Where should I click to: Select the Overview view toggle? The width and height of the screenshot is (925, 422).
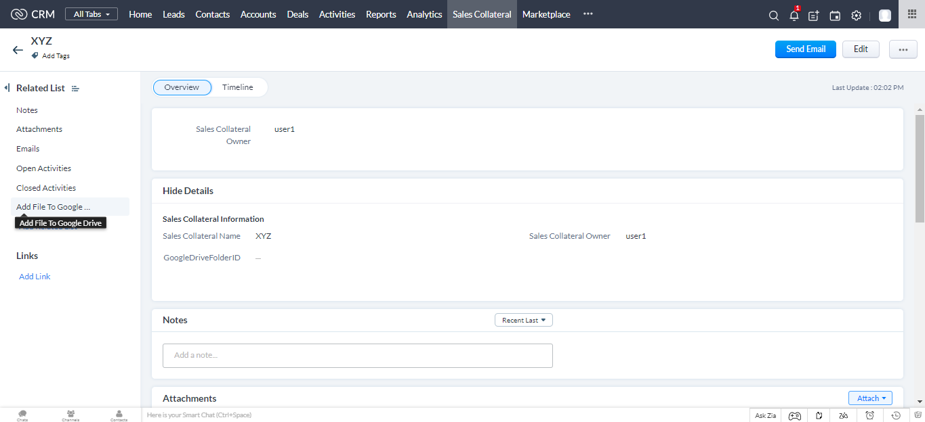point(182,87)
